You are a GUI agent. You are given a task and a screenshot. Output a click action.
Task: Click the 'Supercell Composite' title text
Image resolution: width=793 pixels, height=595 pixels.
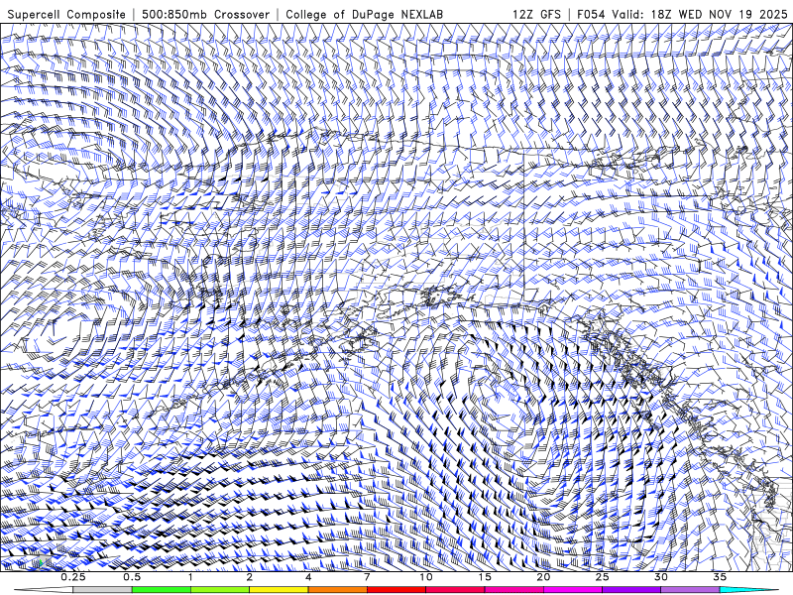tap(66, 15)
